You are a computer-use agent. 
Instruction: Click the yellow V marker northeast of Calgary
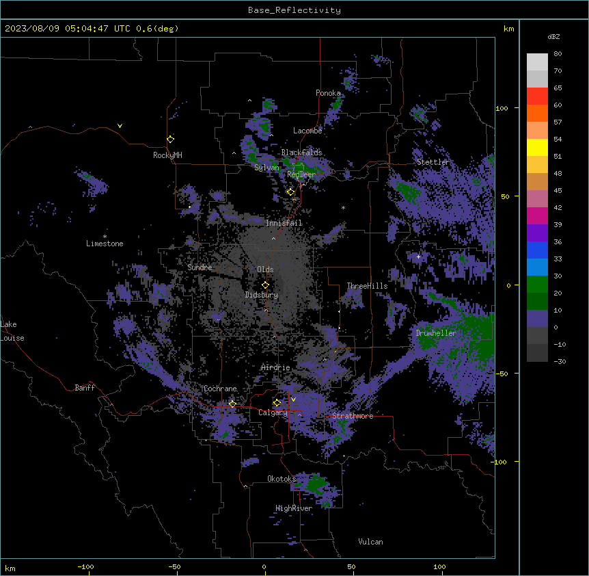(x=293, y=400)
